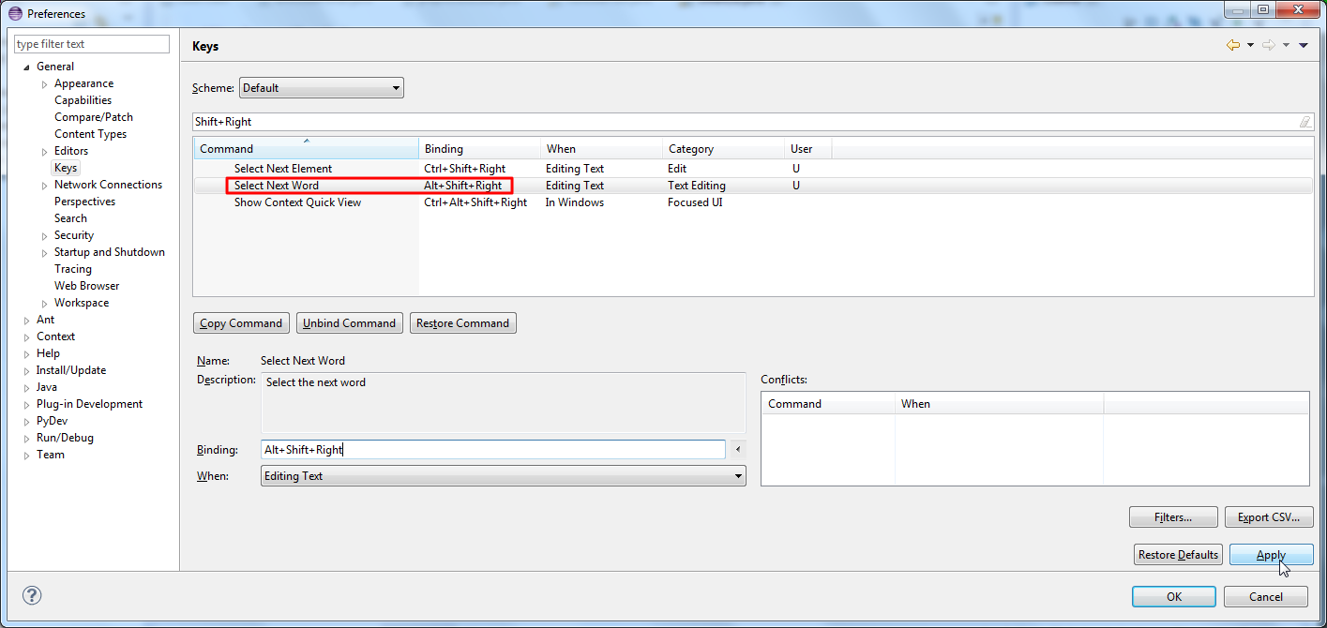
Task: Click the Copy Command button
Action: pos(241,323)
